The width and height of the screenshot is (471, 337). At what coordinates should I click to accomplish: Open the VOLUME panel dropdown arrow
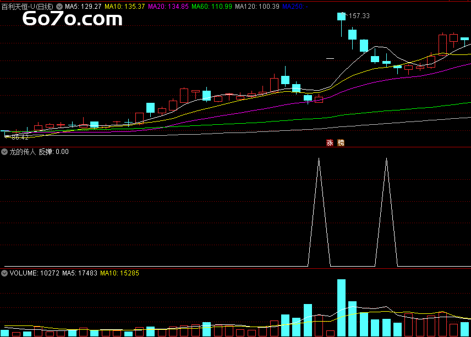[4, 273]
